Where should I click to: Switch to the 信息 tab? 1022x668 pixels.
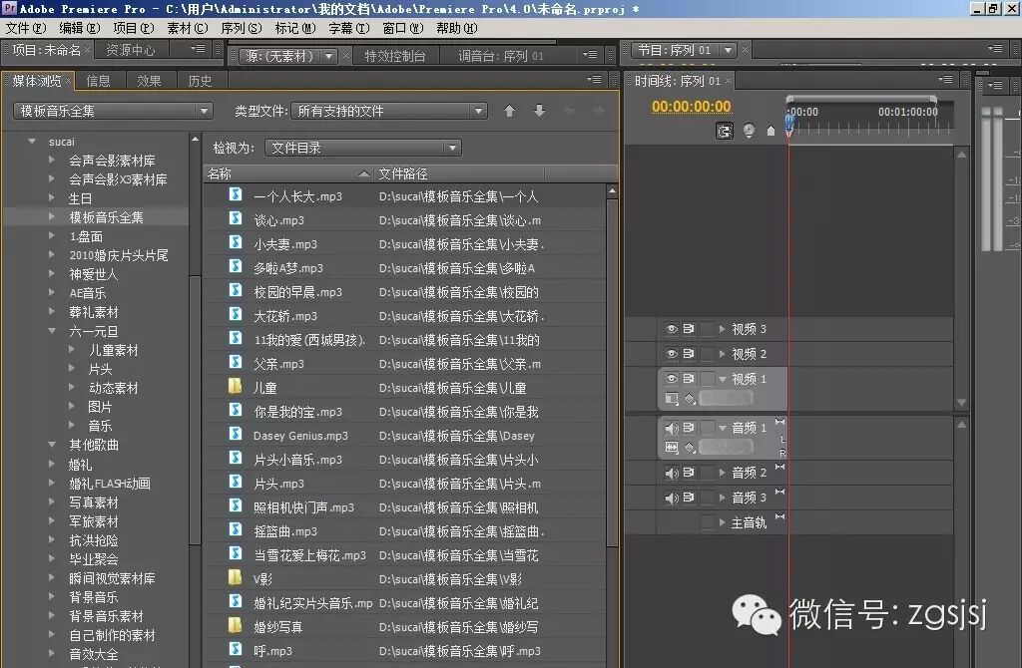click(x=99, y=81)
